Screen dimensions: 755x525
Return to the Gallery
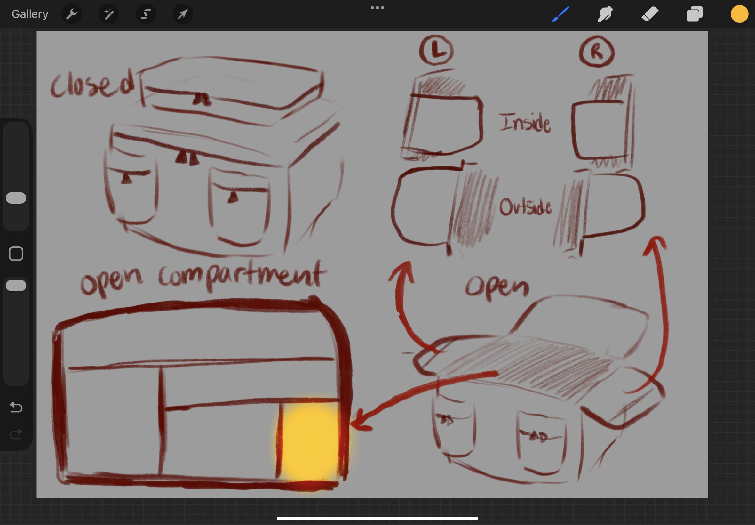click(30, 14)
